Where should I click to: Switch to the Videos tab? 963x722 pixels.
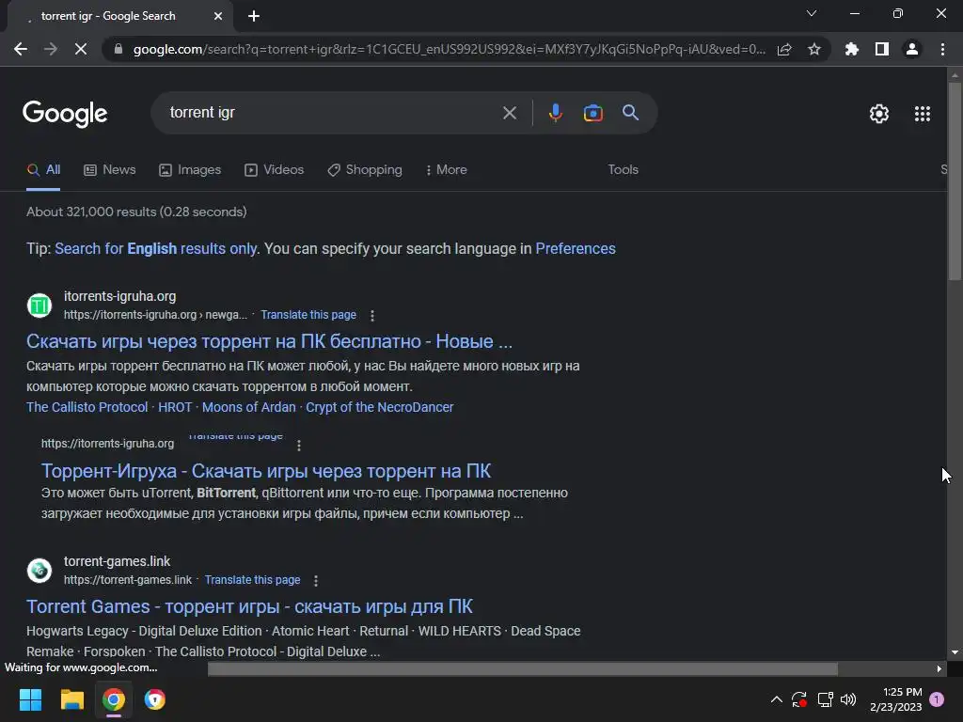[274, 170]
